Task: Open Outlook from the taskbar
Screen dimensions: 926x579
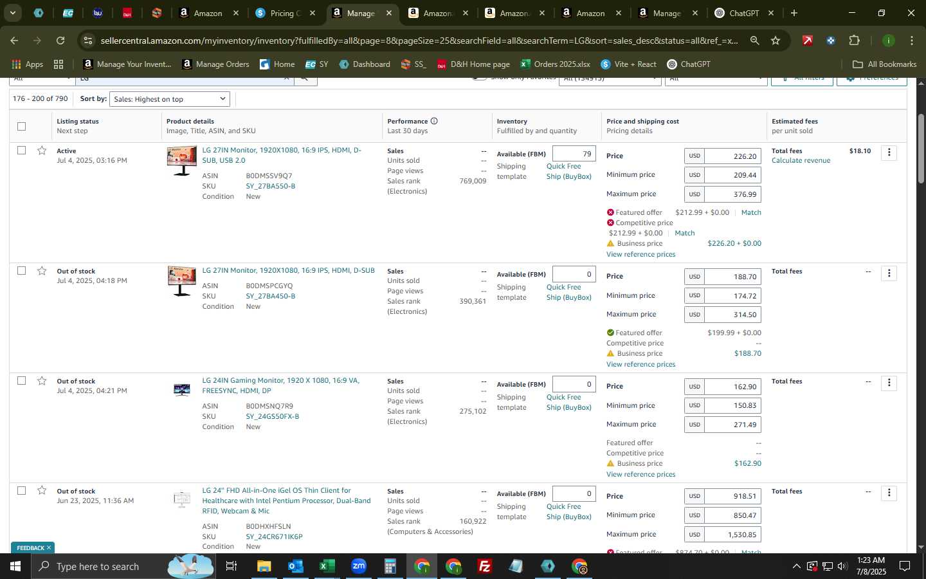Action: [295, 566]
